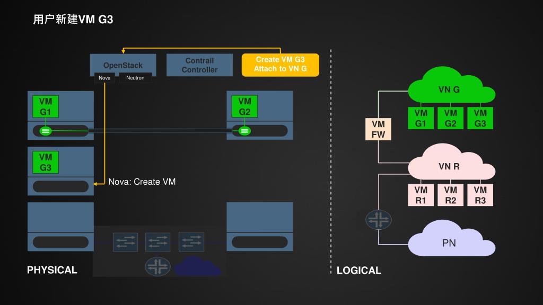Select VM G2 in the physical server
The width and height of the screenshot is (543, 305).
tap(244, 106)
